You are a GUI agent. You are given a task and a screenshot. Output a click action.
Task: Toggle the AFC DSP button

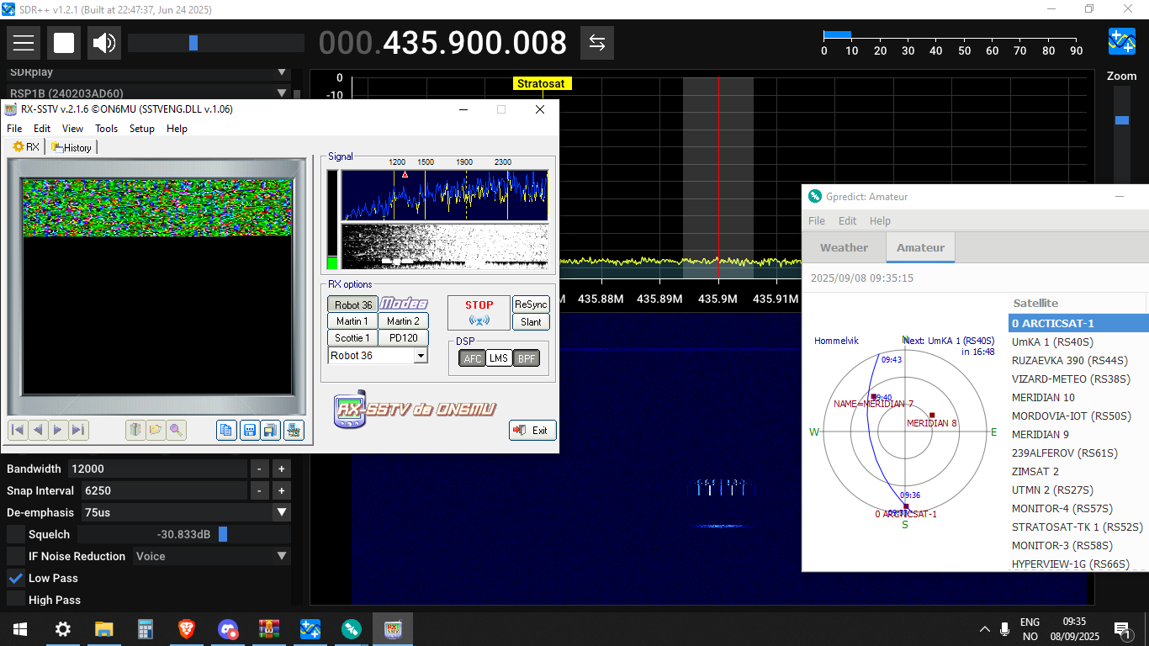pyautogui.click(x=473, y=358)
